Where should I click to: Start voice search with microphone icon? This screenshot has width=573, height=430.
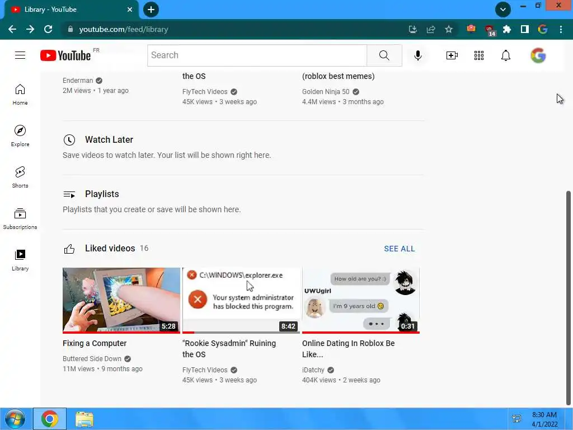(417, 55)
